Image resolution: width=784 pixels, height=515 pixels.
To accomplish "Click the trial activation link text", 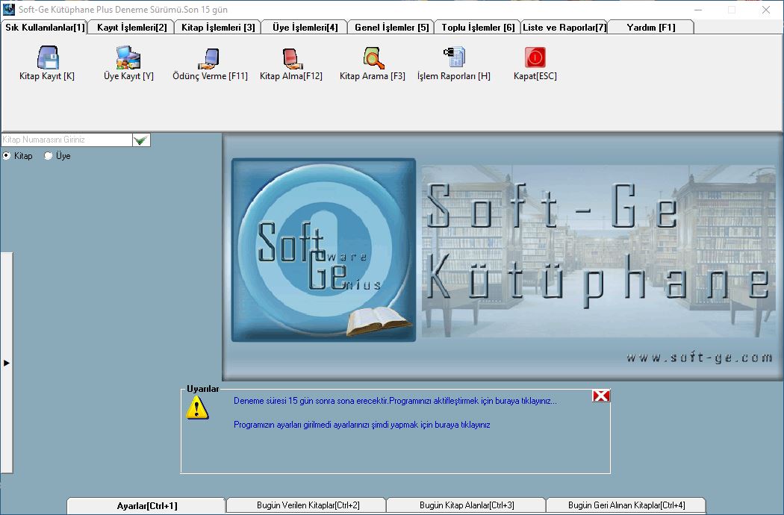I will (395, 401).
